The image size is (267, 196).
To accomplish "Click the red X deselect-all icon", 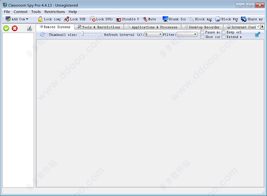I will pyautogui.click(x=15, y=28).
